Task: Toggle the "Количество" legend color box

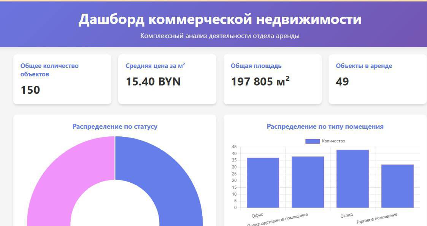Action: pyautogui.click(x=312, y=141)
